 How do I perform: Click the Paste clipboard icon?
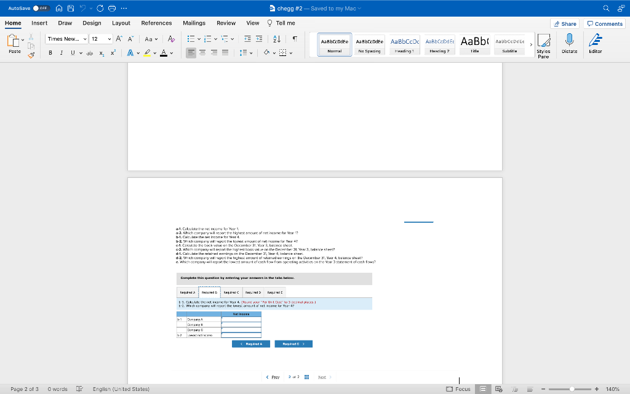(x=14, y=41)
